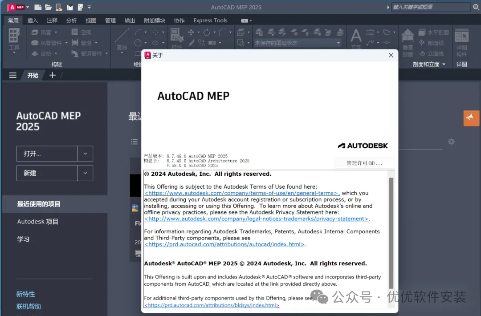Expand the ribbon minimize options arrow

tap(251, 20)
